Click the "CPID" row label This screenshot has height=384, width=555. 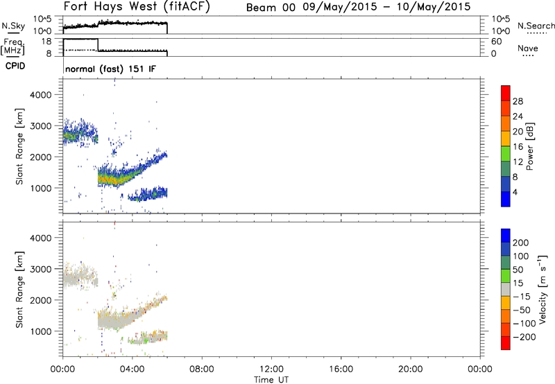pyautogui.click(x=15, y=66)
